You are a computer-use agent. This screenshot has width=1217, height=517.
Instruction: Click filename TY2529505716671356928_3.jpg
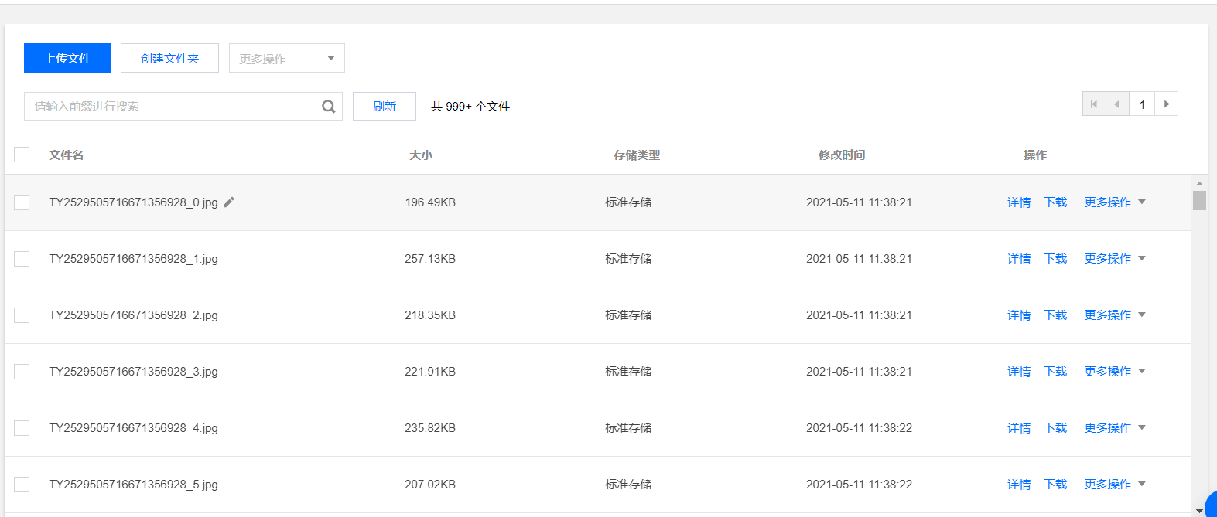(x=133, y=372)
